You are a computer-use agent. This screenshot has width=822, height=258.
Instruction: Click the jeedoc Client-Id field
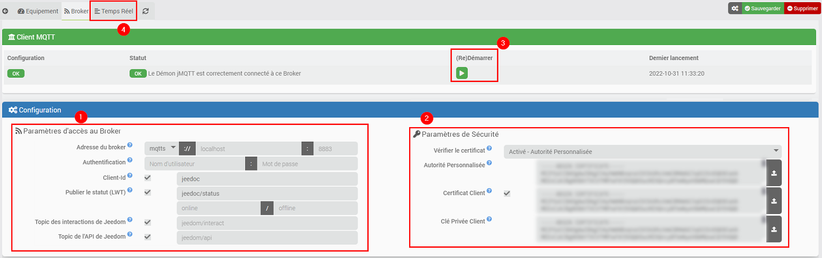coord(267,178)
